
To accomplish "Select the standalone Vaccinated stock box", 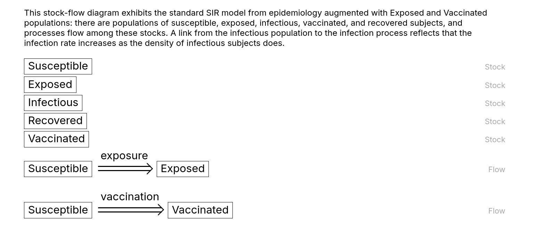I will (56, 139).
